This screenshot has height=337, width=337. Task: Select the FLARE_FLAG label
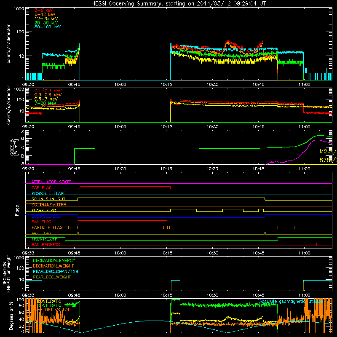pos(44,210)
